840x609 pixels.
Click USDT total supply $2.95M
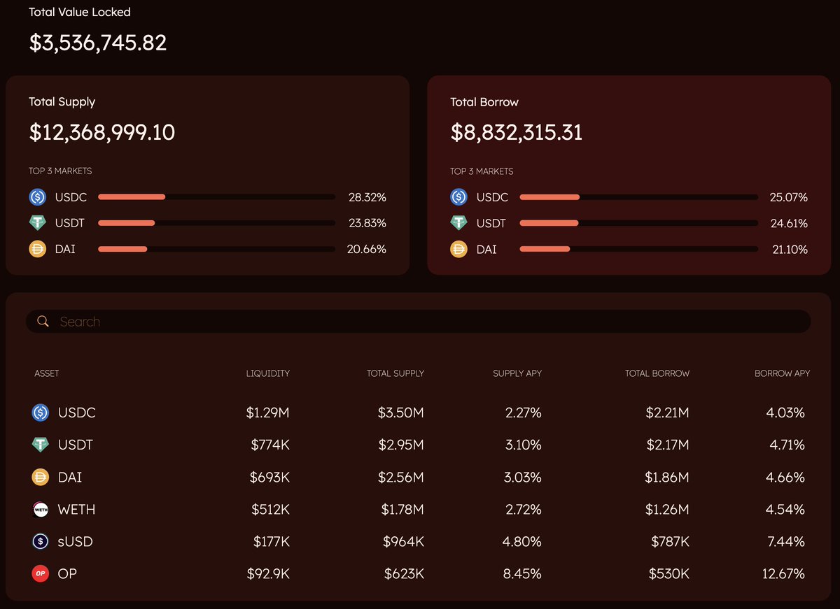point(401,445)
